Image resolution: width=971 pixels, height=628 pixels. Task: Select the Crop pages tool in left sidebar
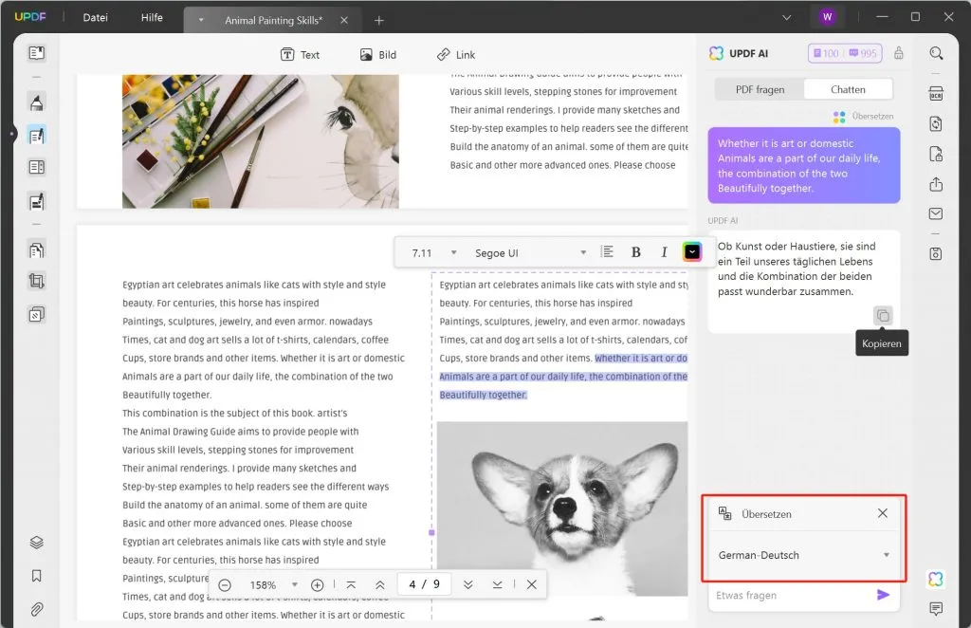(x=36, y=281)
